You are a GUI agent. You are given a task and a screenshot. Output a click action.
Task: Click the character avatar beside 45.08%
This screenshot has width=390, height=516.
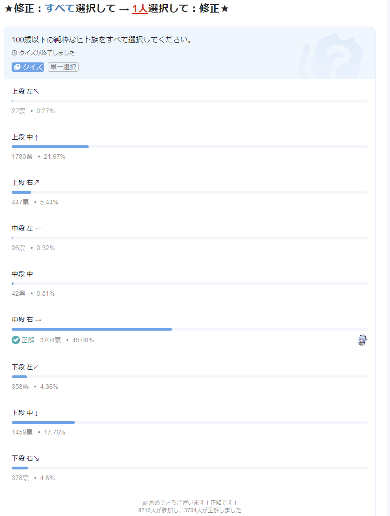pyautogui.click(x=362, y=340)
